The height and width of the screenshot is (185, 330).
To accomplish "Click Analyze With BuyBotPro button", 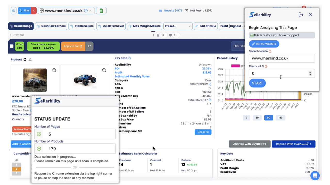I will pyautogui.click(x=250, y=144).
